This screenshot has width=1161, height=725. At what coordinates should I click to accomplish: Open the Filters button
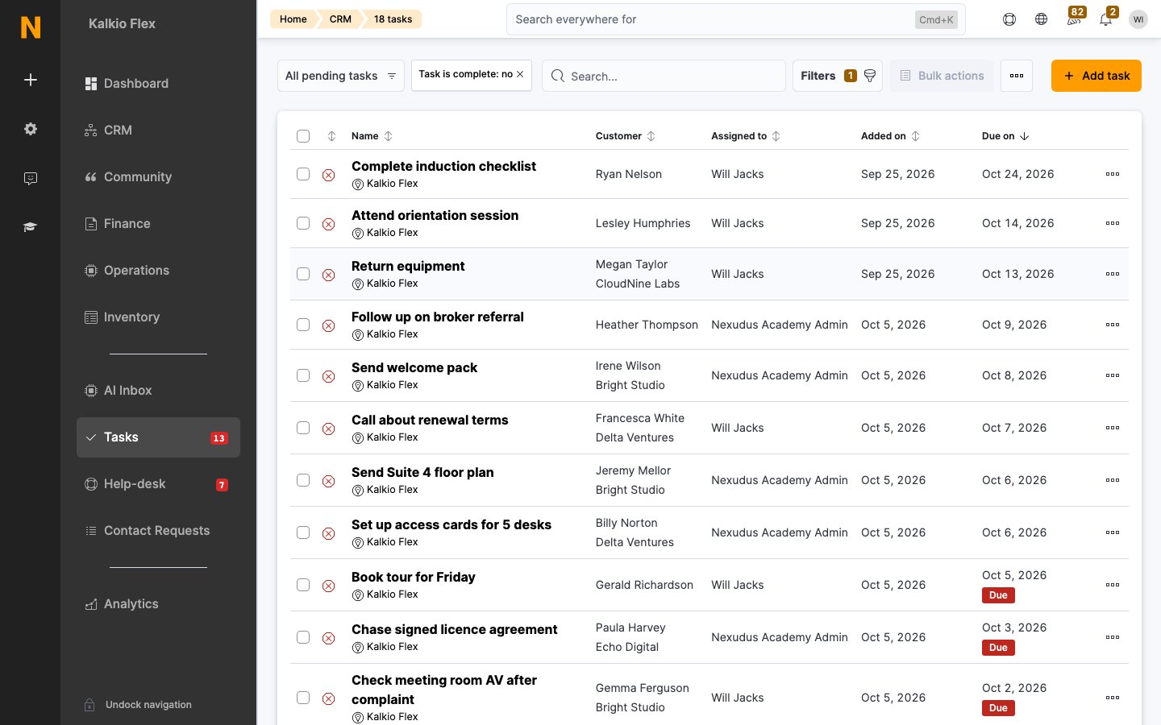pyautogui.click(x=838, y=76)
